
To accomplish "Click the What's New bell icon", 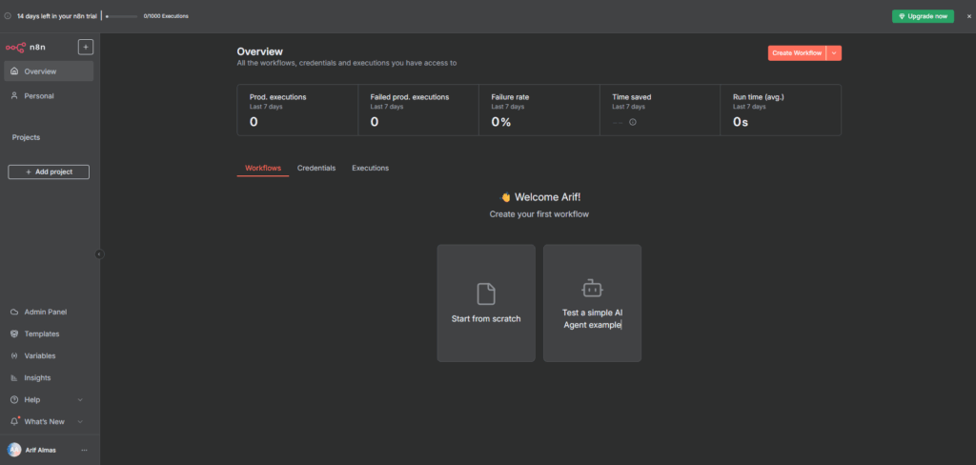I will tap(14, 421).
